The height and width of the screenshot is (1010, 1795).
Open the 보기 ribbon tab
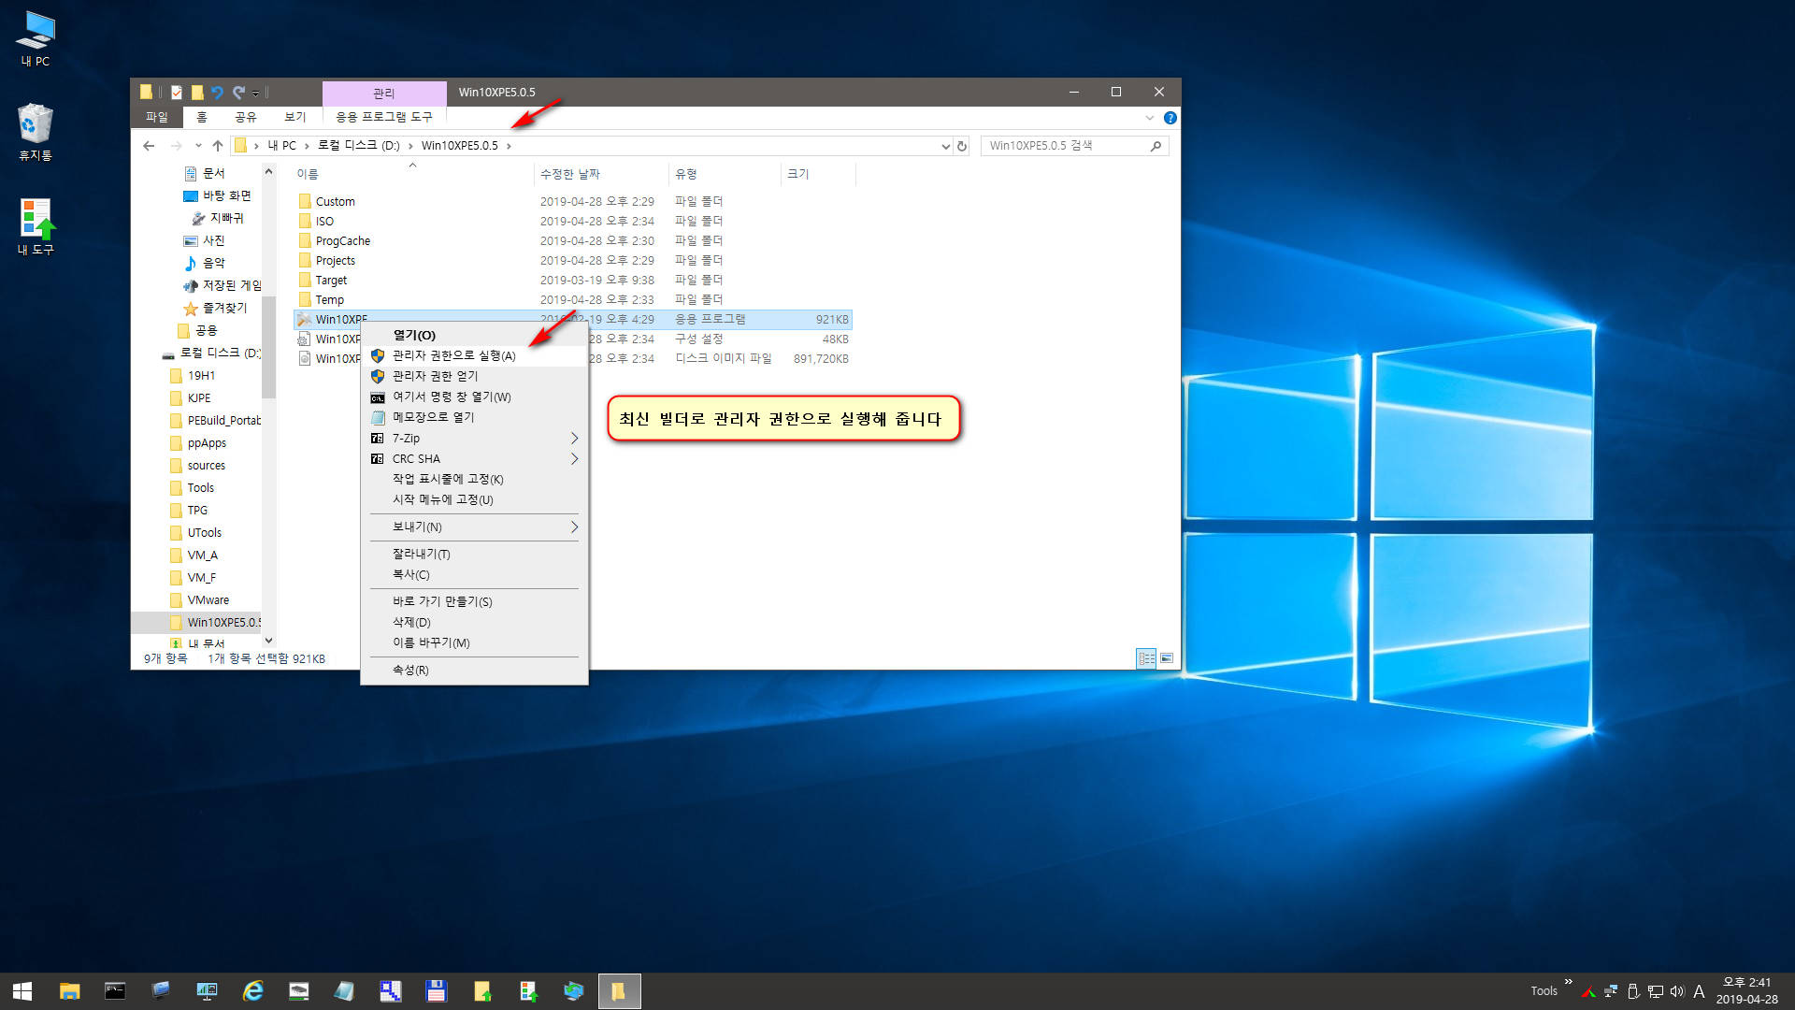pyautogui.click(x=294, y=117)
